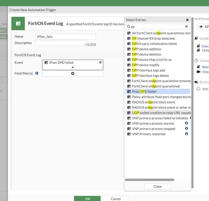Click the Description text area
Screen dimensions: 209x201
[x=61, y=43]
